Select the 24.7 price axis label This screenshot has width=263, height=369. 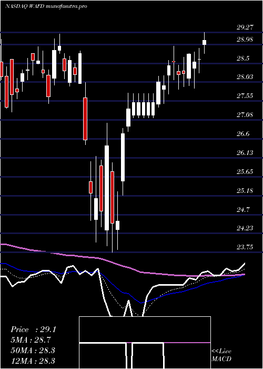(x=243, y=209)
